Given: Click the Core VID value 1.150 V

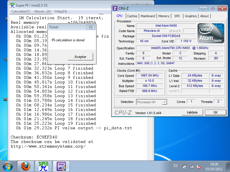Looking at the screenshot, I should (186, 41).
